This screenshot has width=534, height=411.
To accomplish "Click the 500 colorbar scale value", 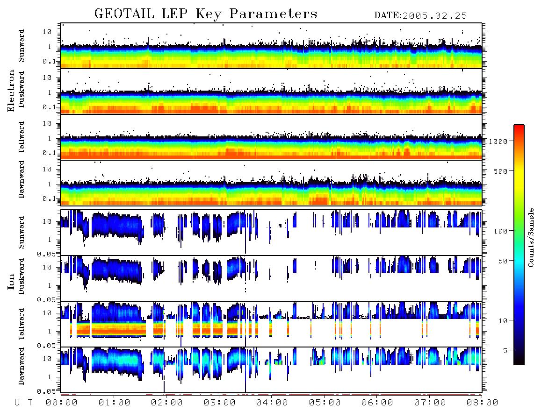I will coord(501,171).
